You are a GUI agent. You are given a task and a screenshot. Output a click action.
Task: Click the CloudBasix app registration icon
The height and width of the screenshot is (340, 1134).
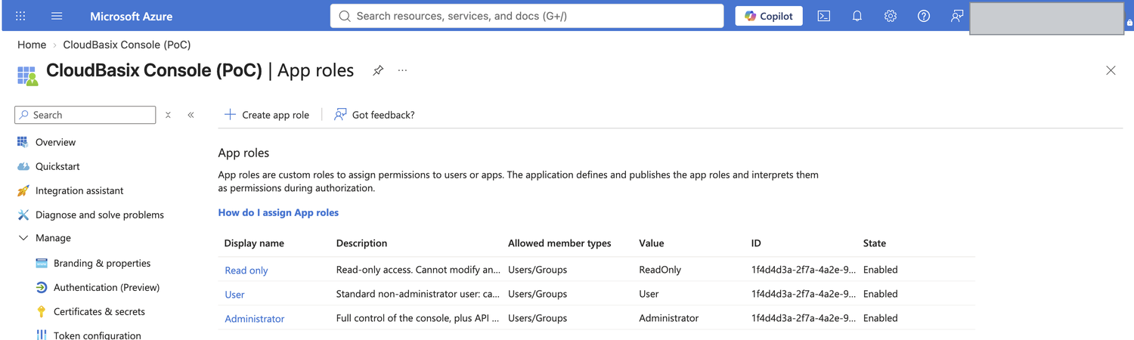(27, 76)
